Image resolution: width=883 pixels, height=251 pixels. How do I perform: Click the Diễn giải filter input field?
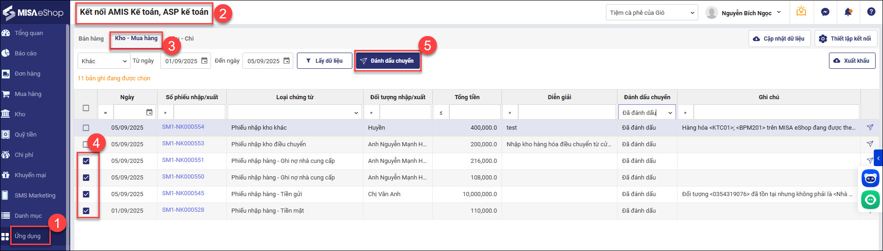click(x=566, y=113)
